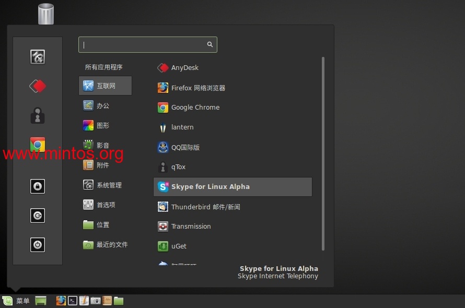Click the application list scrollbar
Image resolution: width=465 pixels, height=308 pixels.
(x=323, y=154)
